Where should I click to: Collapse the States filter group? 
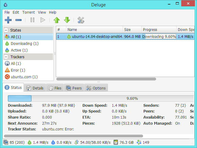6,30
